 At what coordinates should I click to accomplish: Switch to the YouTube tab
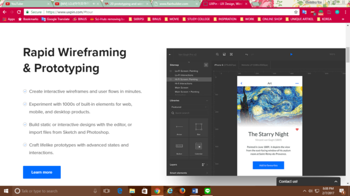[27, 4]
